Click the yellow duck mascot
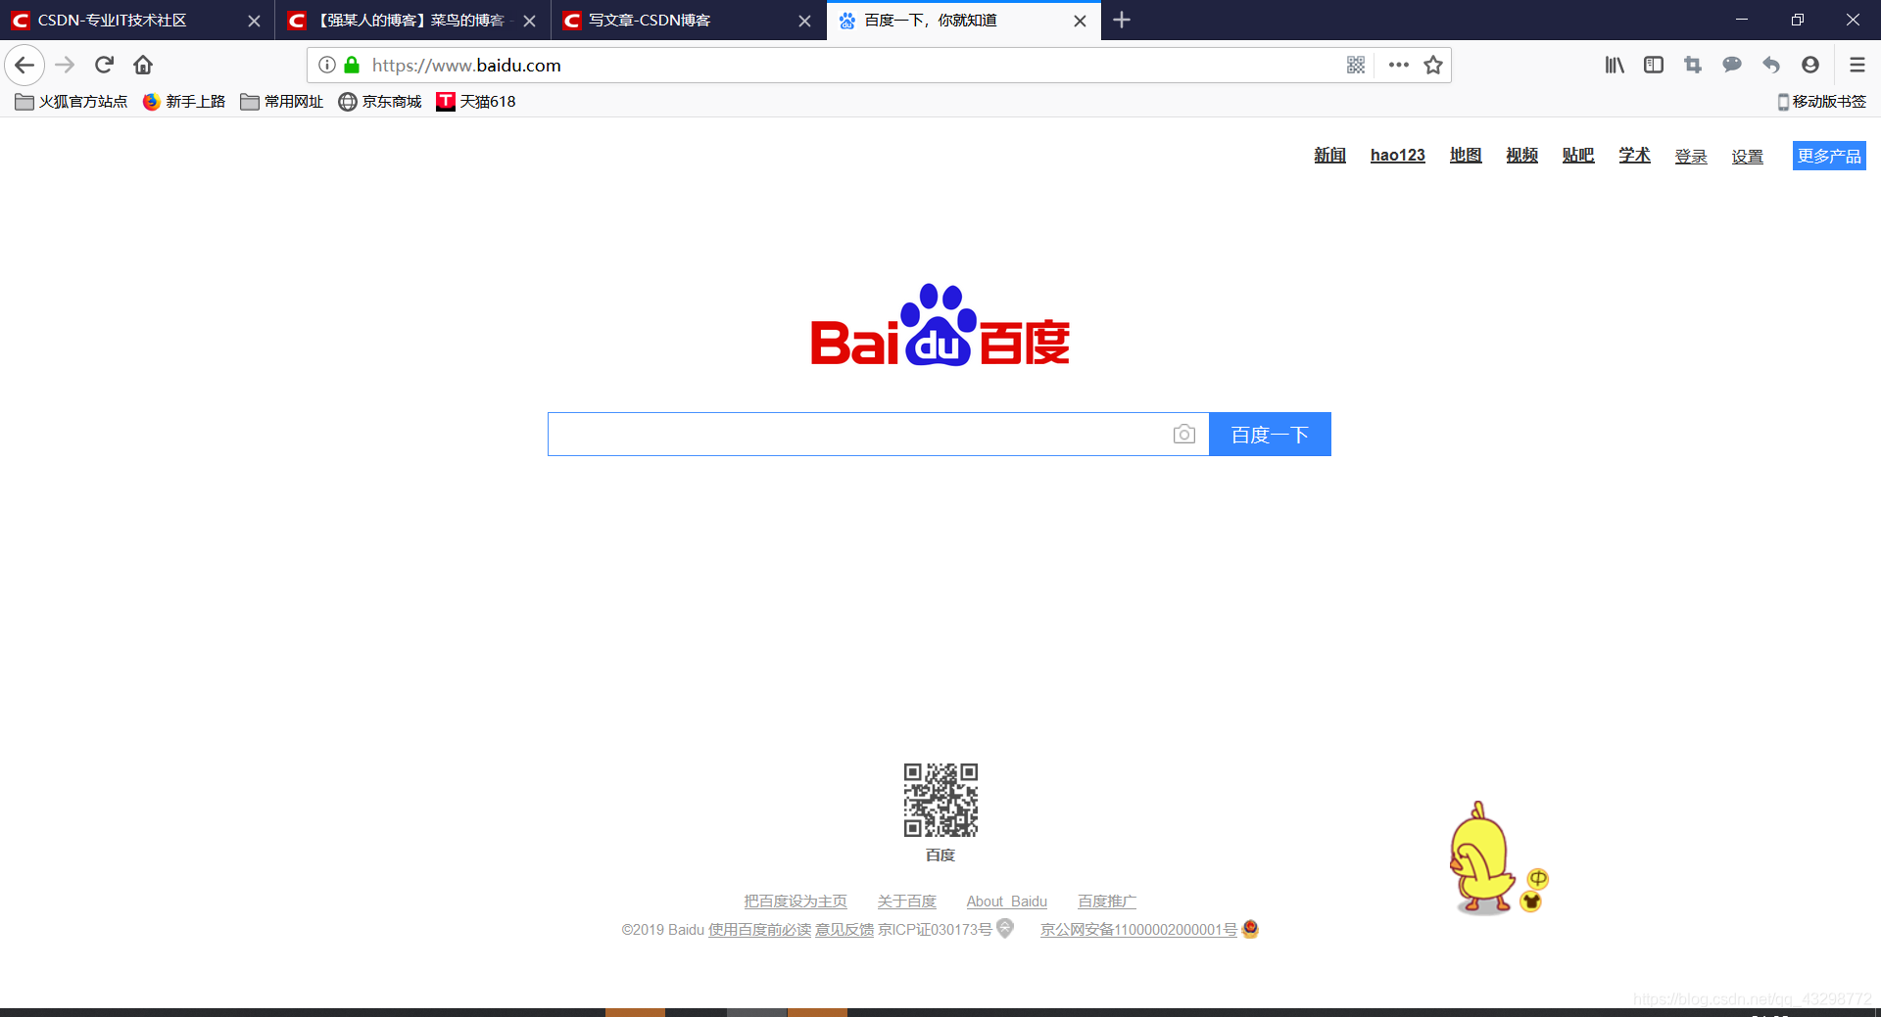1881x1017 pixels. 1481,858
